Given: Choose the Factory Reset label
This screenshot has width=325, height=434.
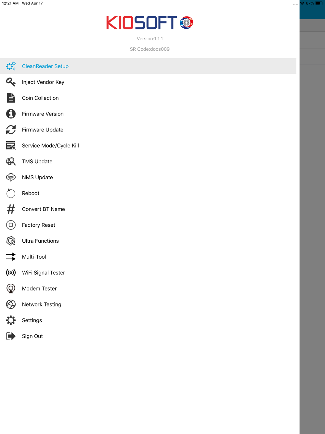Looking at the screenshot, I should 39,225.
